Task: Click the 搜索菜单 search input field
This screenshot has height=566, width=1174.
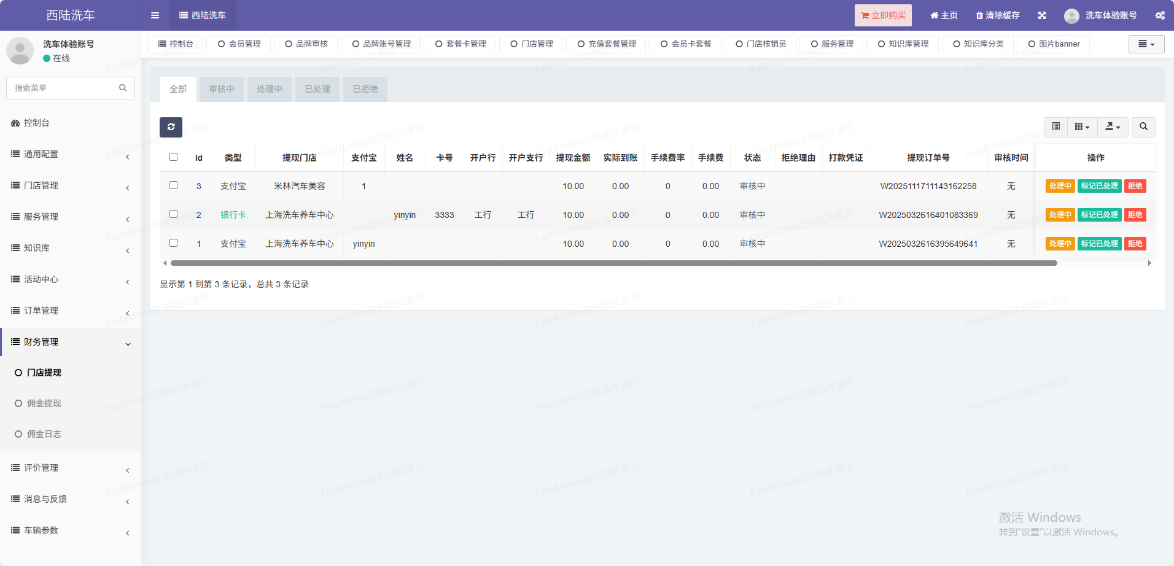Action: [x=64, y=88]
